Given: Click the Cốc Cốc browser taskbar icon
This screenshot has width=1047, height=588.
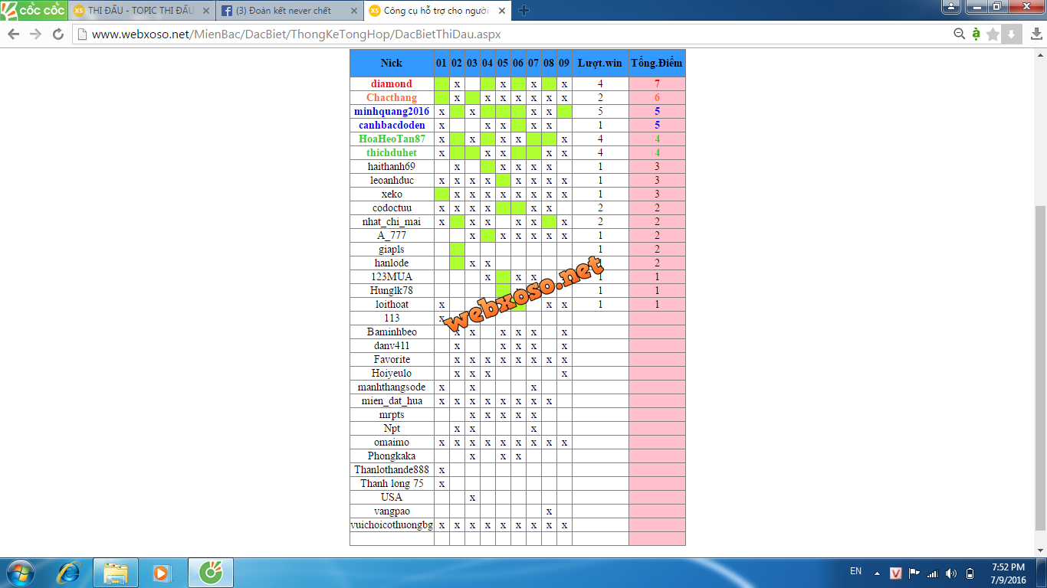Looking at the screenshot, I should click(x=210, y=573).
